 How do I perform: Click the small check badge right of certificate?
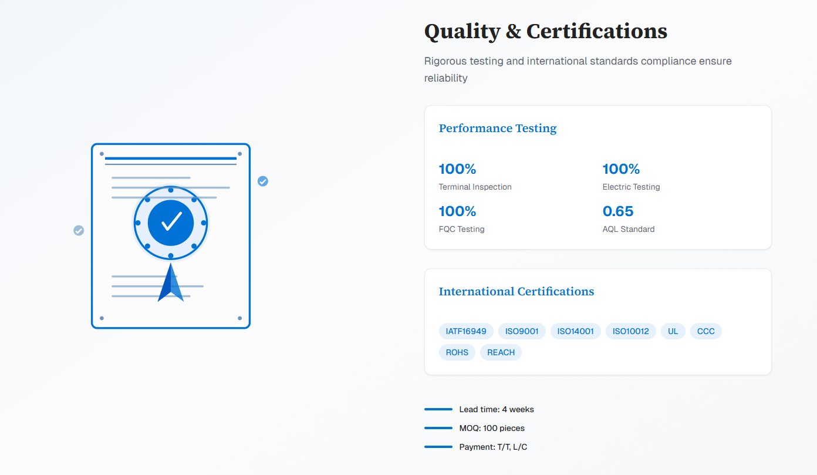point(263,181)
